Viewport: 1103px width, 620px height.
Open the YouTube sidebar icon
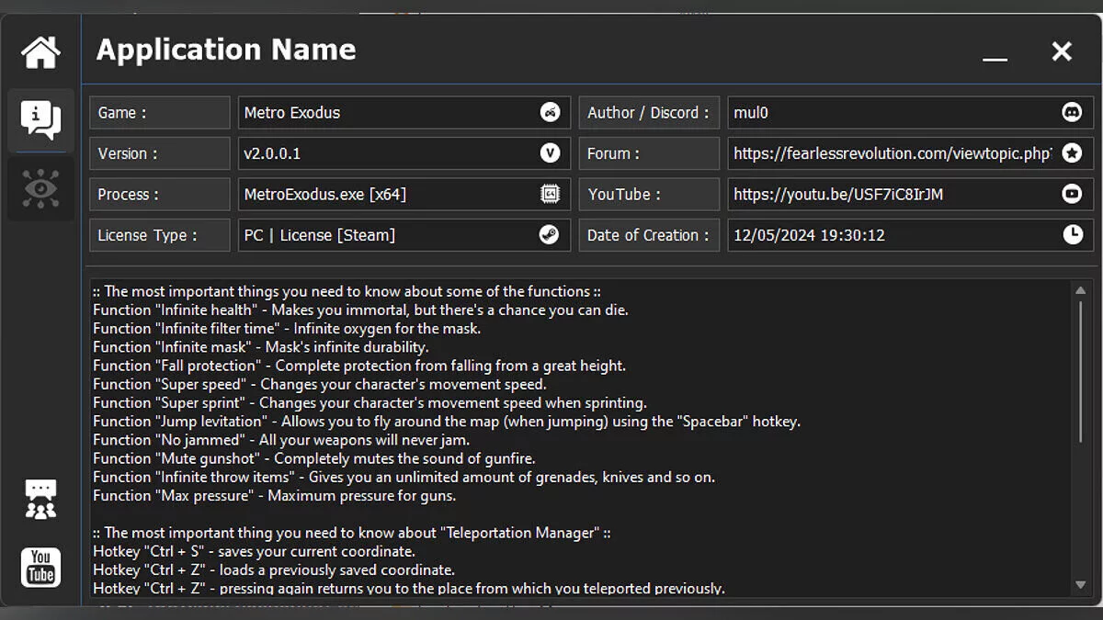[40, 568]
